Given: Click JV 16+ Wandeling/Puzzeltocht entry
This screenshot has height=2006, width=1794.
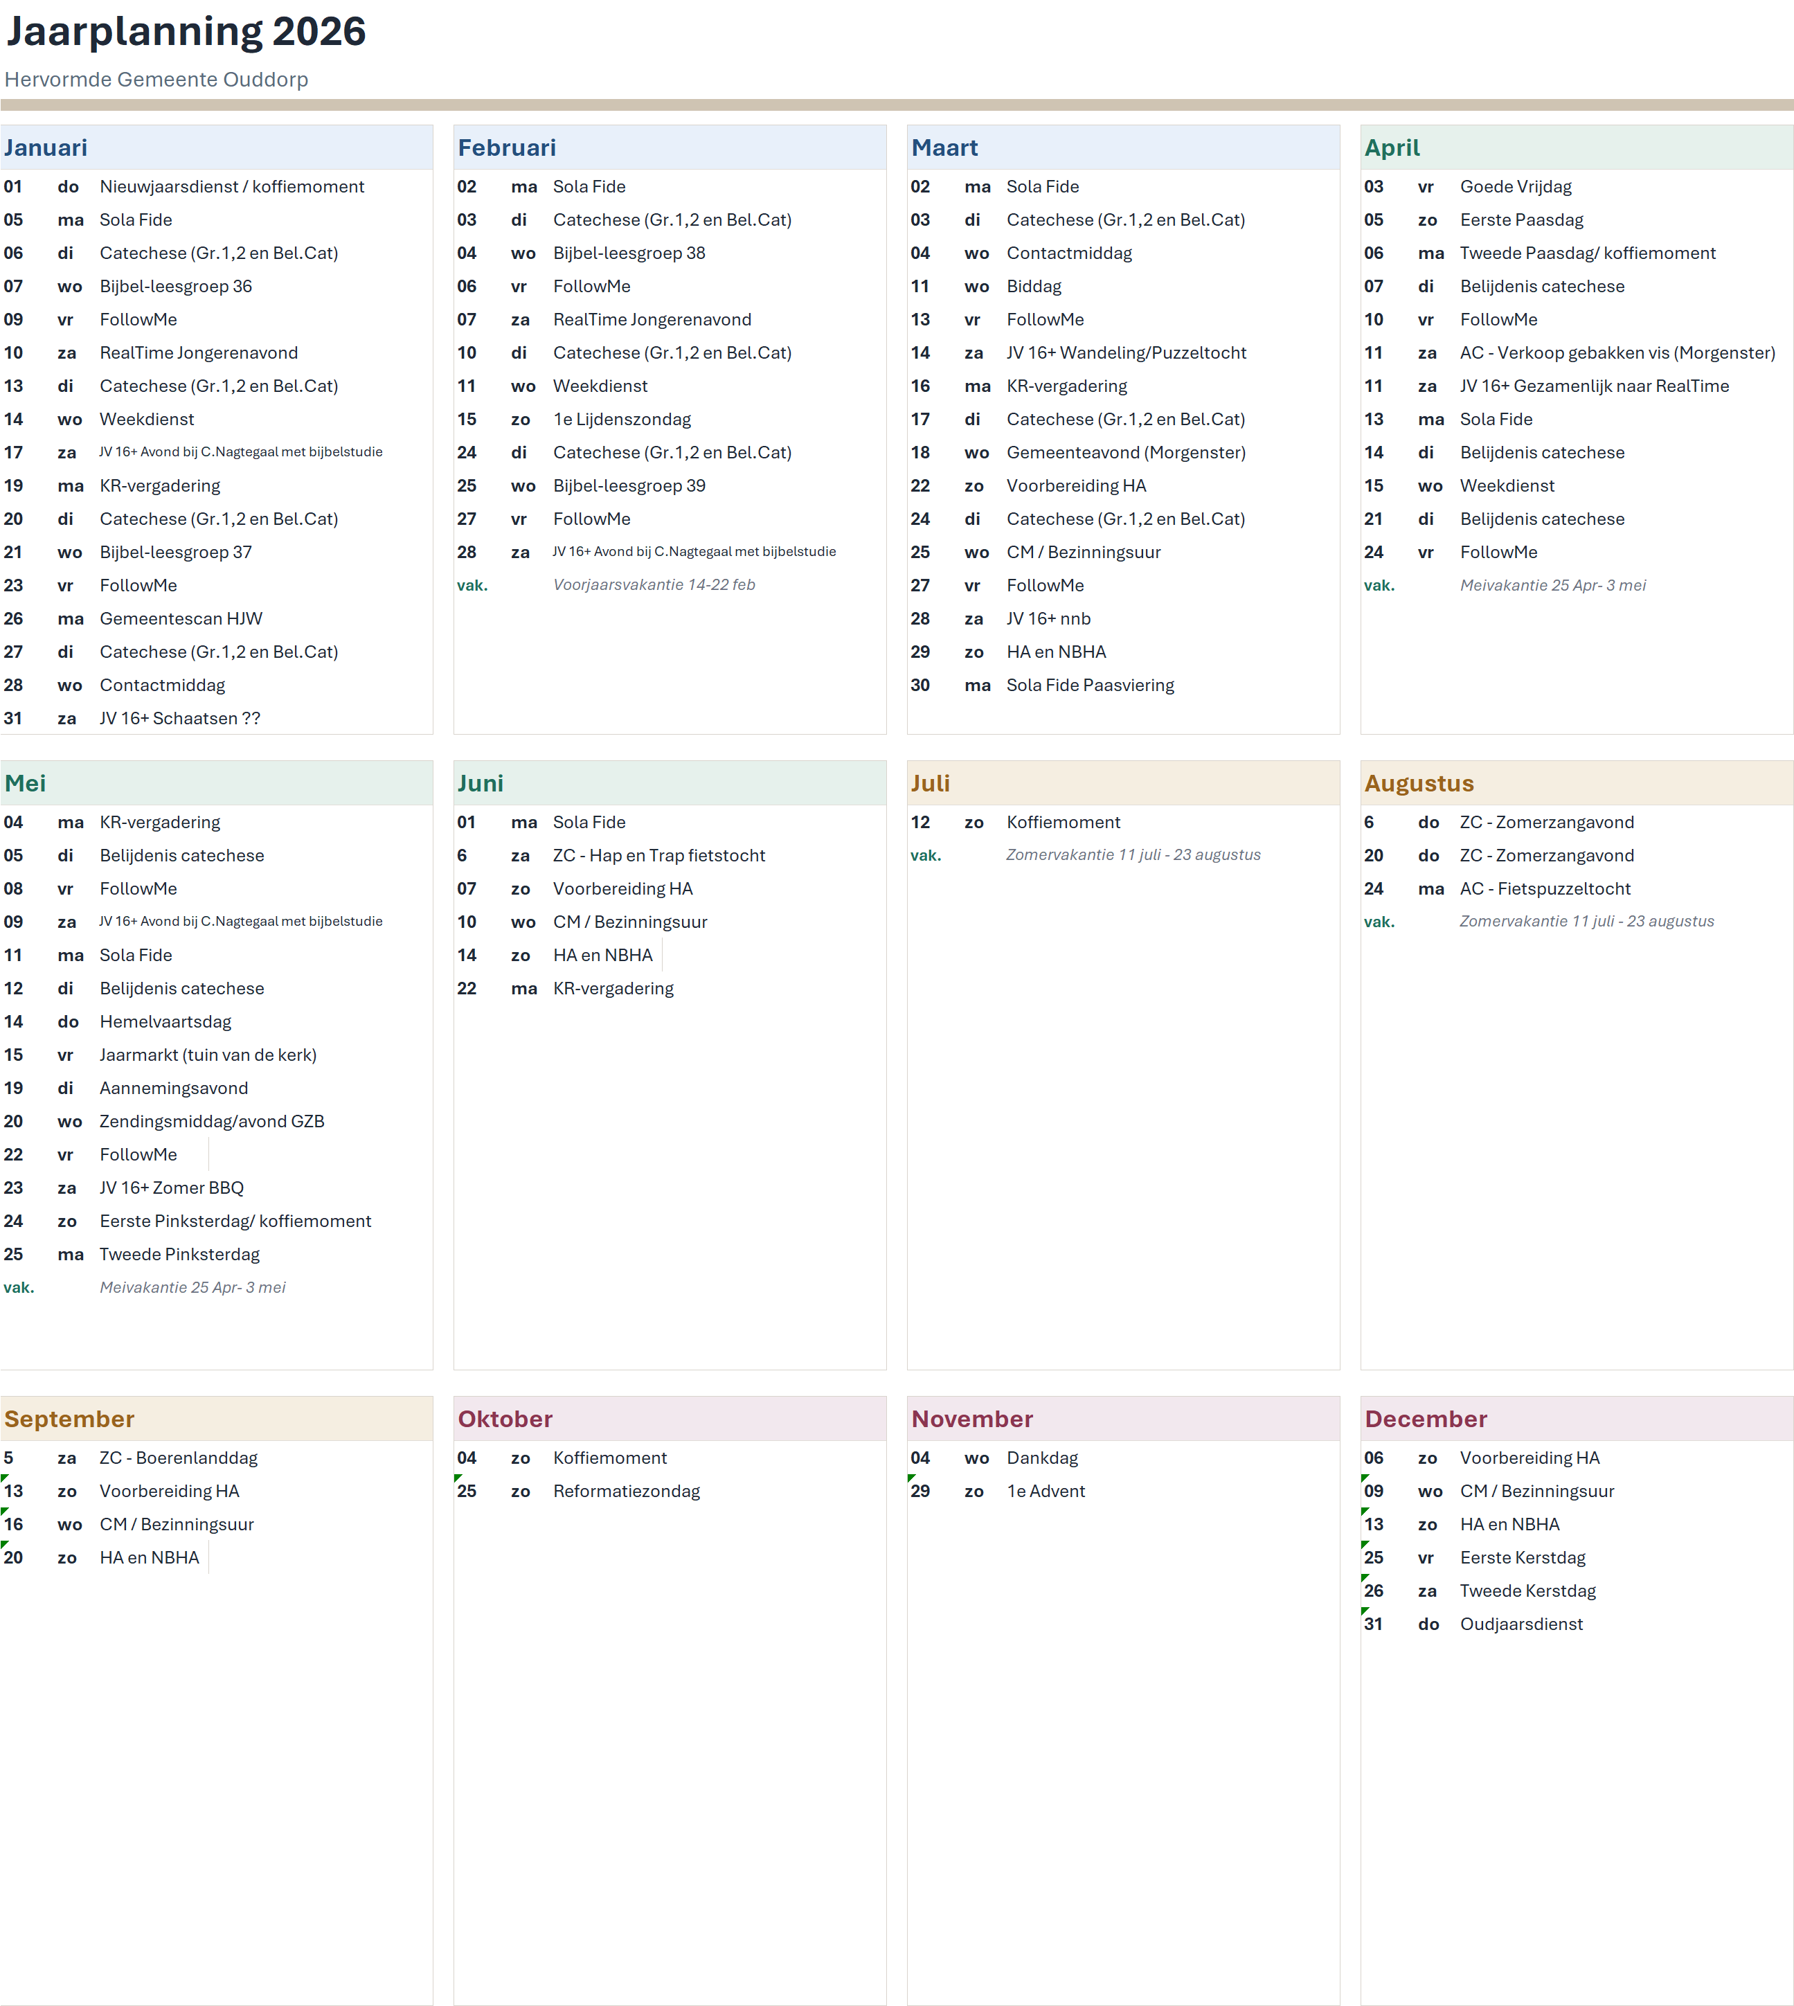Looking at the screenshot, I should point(1126,353).
